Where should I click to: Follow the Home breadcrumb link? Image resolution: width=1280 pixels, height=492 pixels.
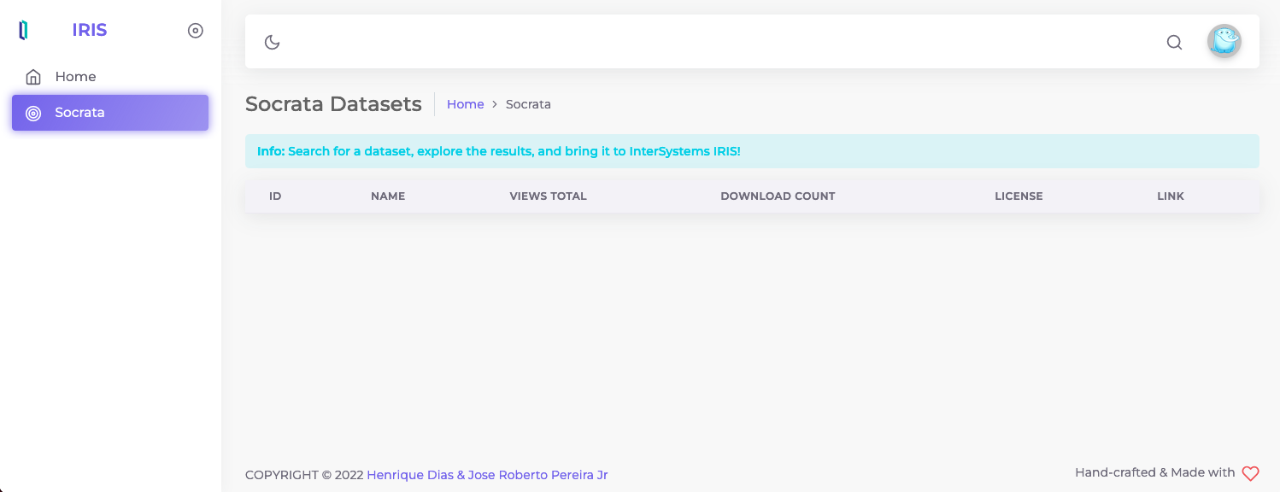[466, 104]
